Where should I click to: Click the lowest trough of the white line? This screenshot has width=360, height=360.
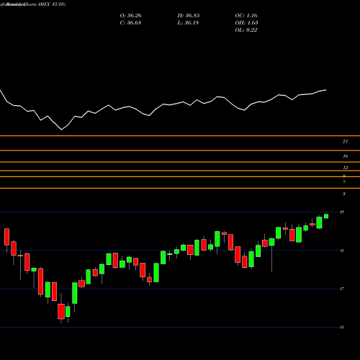(x=61, y=130)
